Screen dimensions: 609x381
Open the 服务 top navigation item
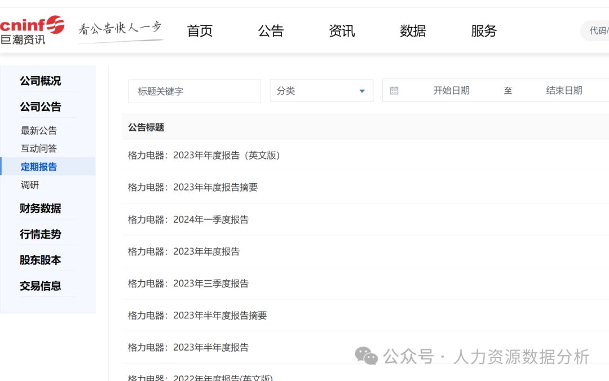tap(484, 30)
